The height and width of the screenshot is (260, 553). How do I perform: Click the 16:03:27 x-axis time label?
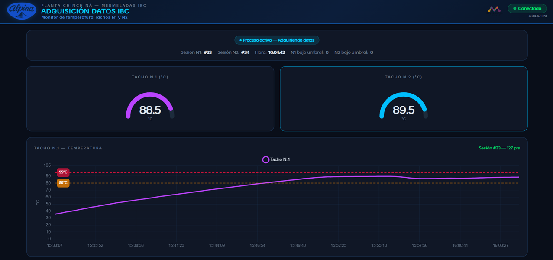tap(500, 245)
